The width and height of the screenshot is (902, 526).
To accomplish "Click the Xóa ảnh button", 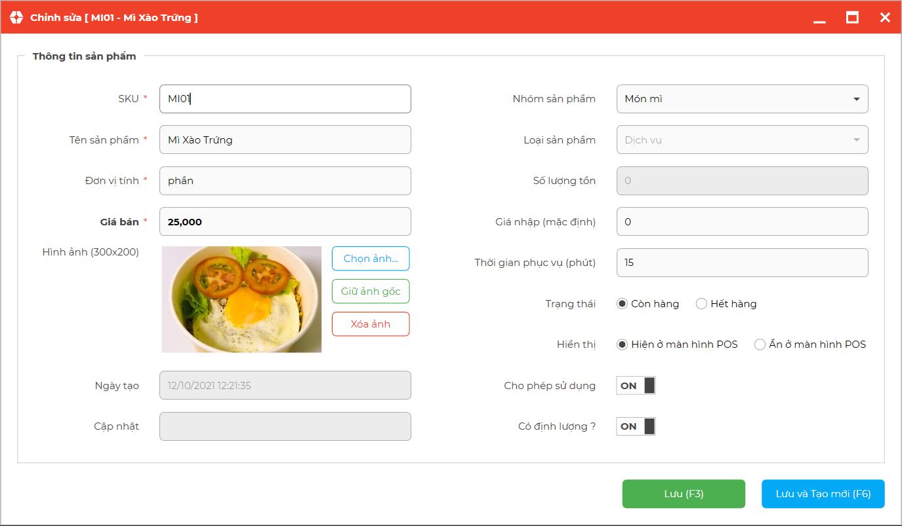I will point(371,324).
